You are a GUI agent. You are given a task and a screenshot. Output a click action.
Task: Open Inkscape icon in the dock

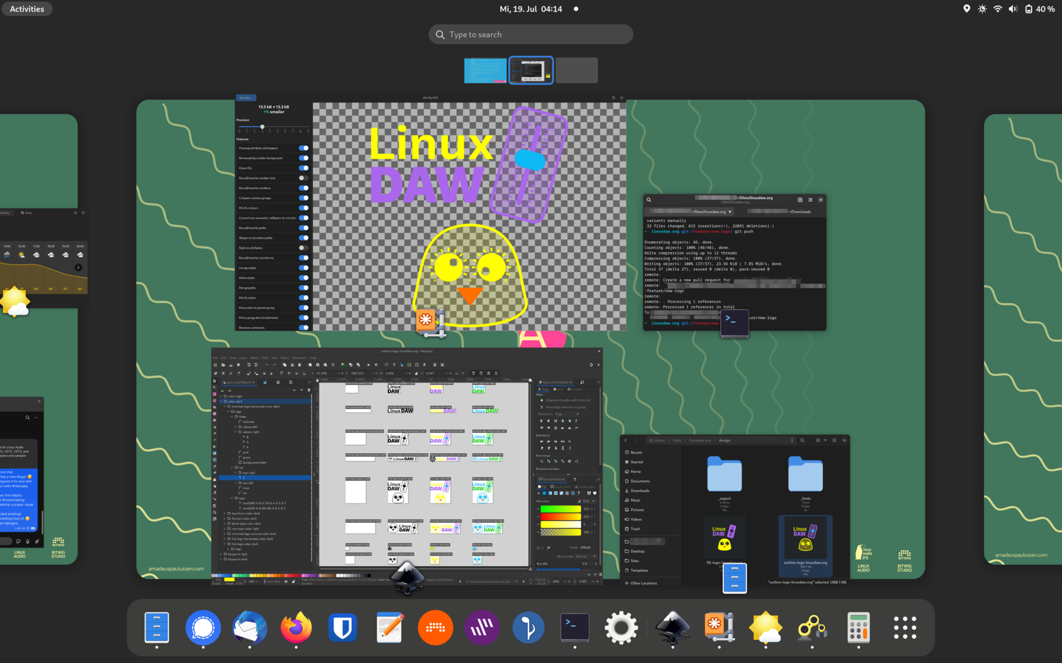672,627
